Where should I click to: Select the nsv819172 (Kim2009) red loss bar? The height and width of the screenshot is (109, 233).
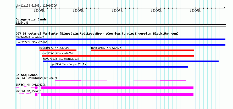point(58,50)
